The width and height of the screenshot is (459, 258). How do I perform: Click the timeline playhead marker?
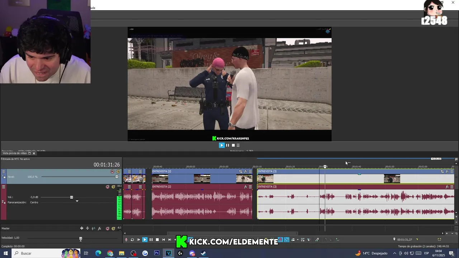[325, 167]
